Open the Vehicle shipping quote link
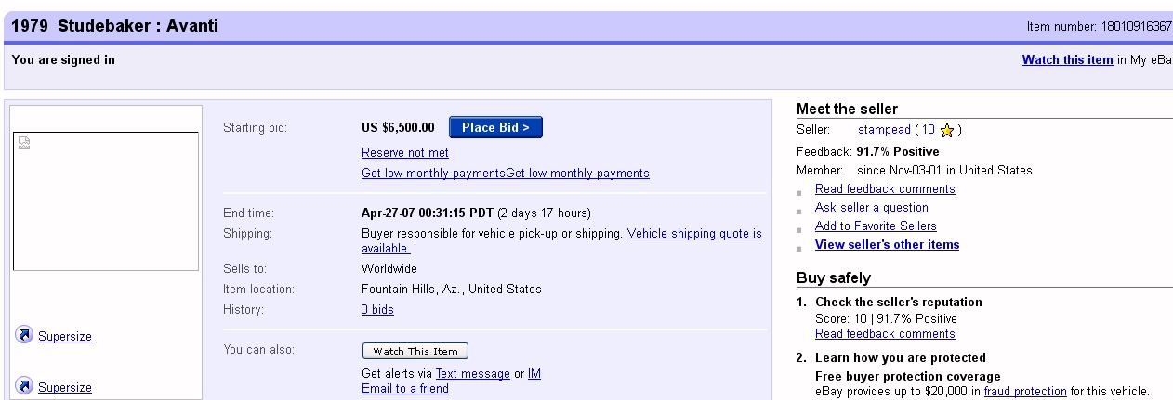The height and width of the screenshot is (400, 1173). click(694, 234)
